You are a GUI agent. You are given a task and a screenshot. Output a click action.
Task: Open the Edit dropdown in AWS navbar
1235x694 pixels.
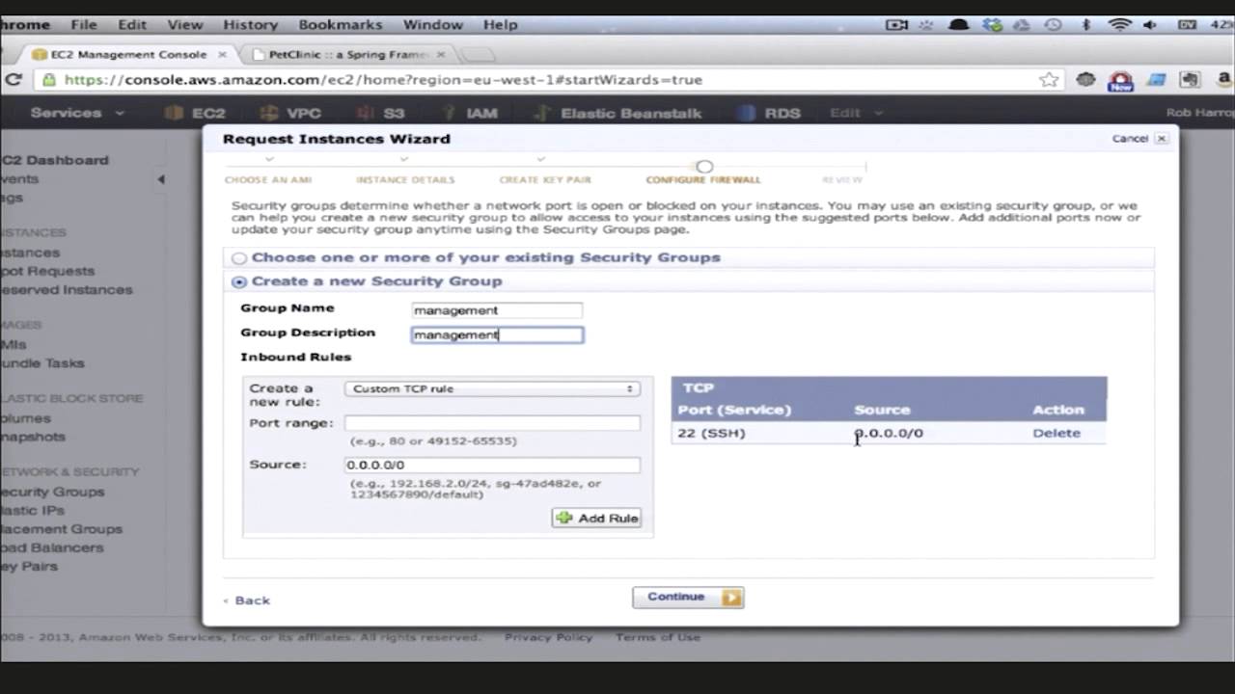[x=856, y=113]
